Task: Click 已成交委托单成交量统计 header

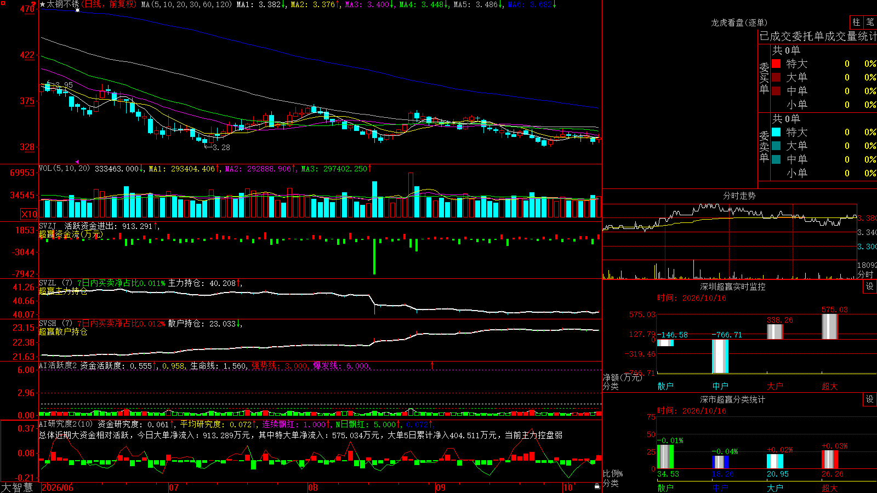Action: point(818,36)
